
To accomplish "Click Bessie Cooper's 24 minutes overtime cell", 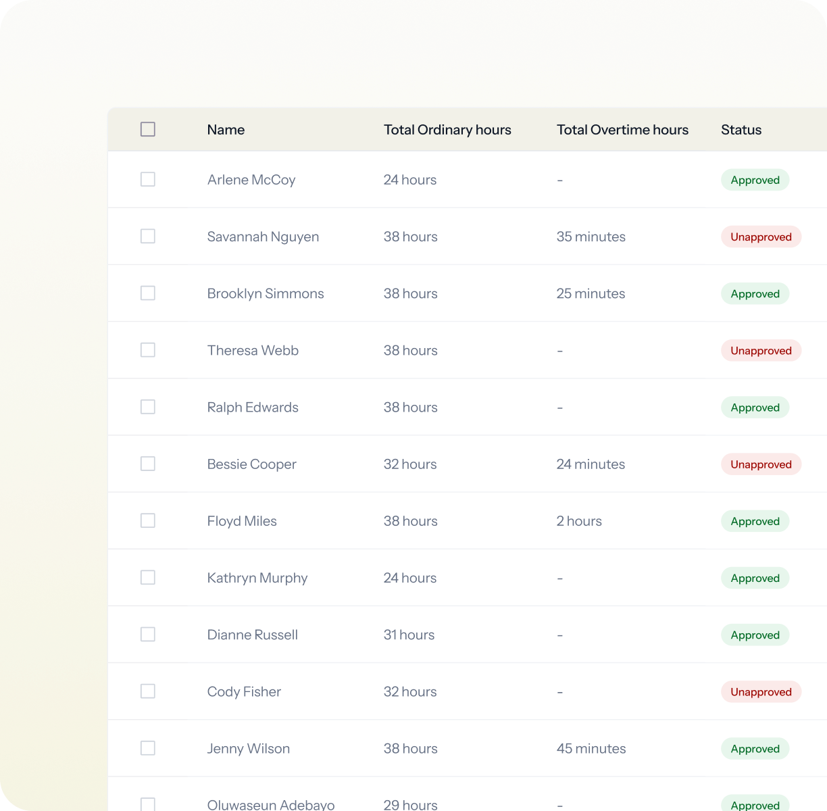I will [591, 464].
